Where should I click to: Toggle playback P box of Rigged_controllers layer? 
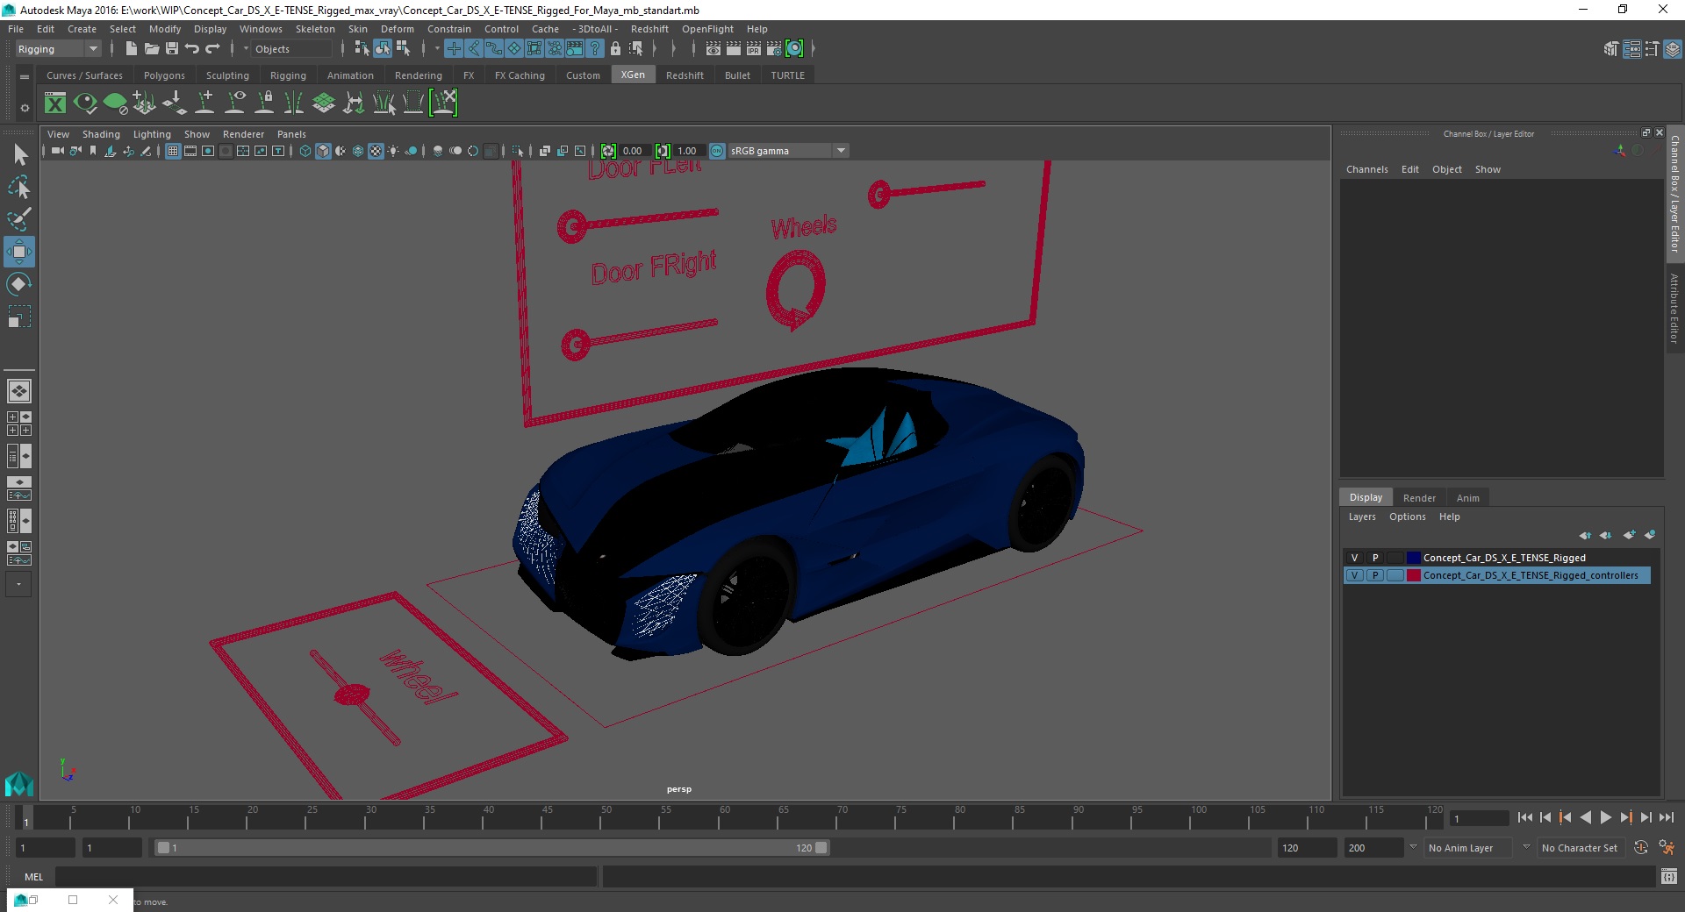(1375, 575)
